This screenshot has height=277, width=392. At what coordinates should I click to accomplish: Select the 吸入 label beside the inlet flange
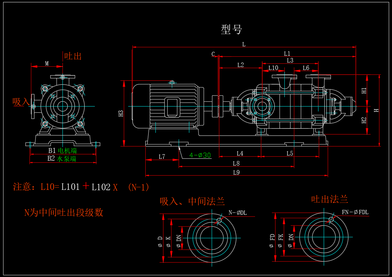(21, 102)
